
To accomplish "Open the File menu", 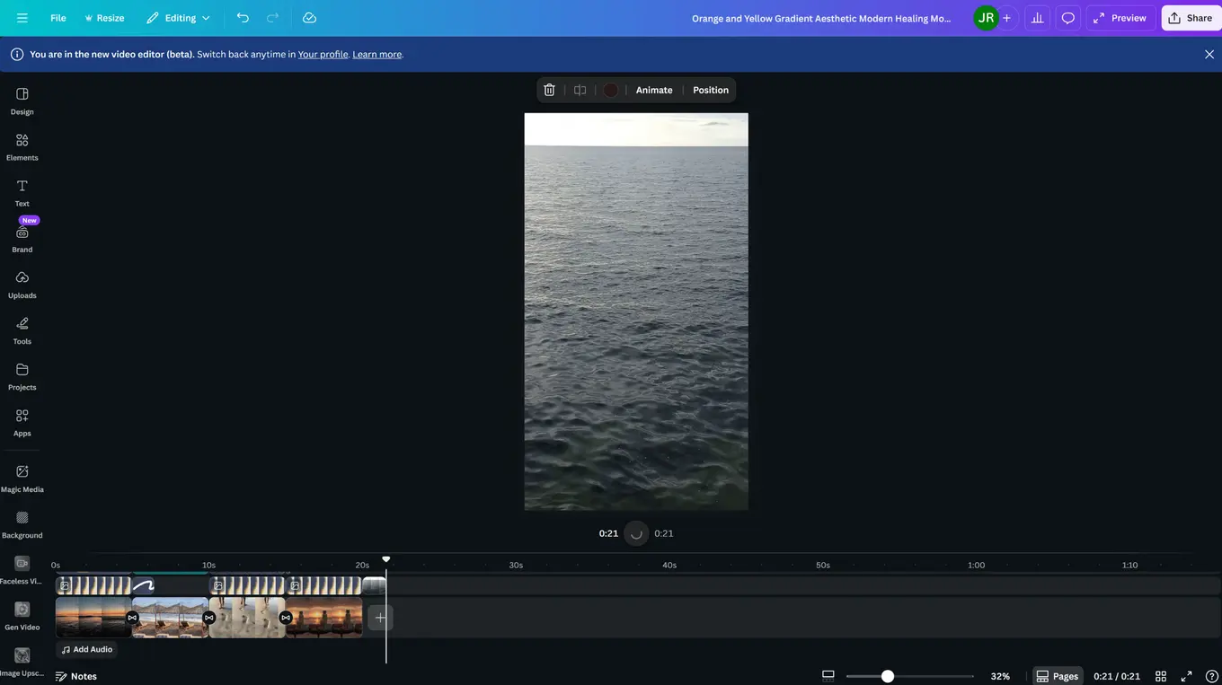I will coord(58,18).
